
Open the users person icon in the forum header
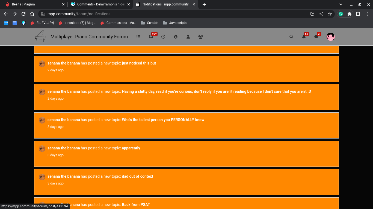[x=188, y=37]
